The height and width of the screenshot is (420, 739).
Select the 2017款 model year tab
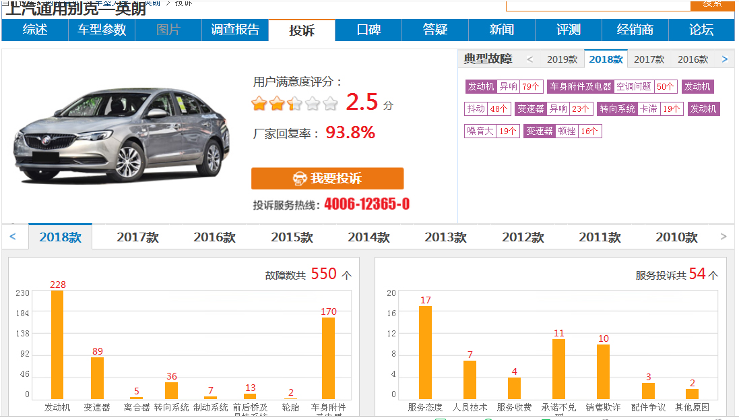137,237
